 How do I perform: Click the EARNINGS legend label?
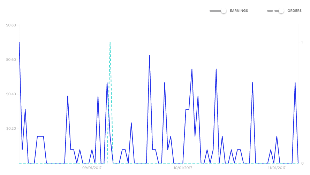tap(239, 11)
